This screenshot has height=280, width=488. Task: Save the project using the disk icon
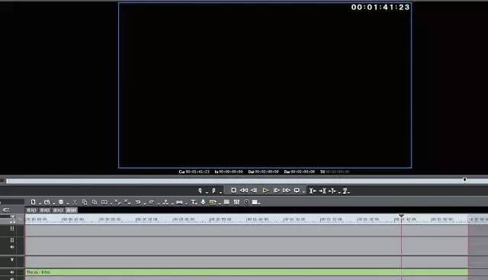pos(61,202)
